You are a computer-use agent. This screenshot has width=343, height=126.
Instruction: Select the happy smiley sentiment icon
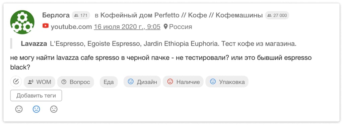[x=19, y=109]
